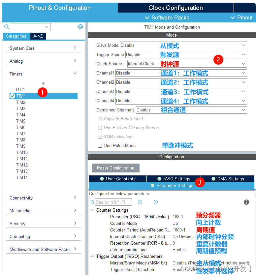
Task: Open the Slave Mode dropdown
Action: [x=183, y=45]
